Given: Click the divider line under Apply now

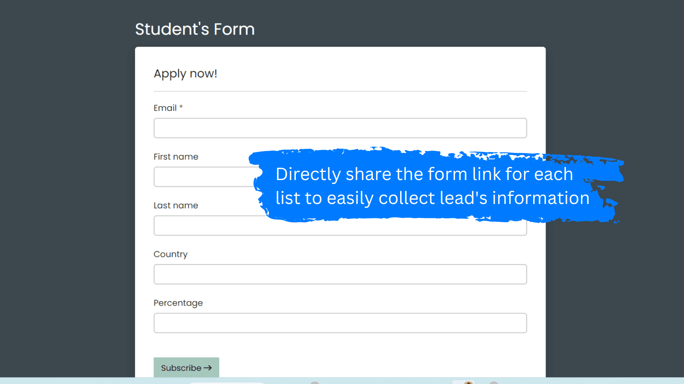Looking at the screenshot, I should pyautogui.click(x=340, y=91).
